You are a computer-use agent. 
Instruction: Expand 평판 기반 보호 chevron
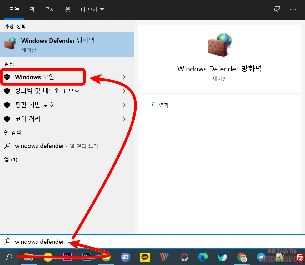point(124,105)
